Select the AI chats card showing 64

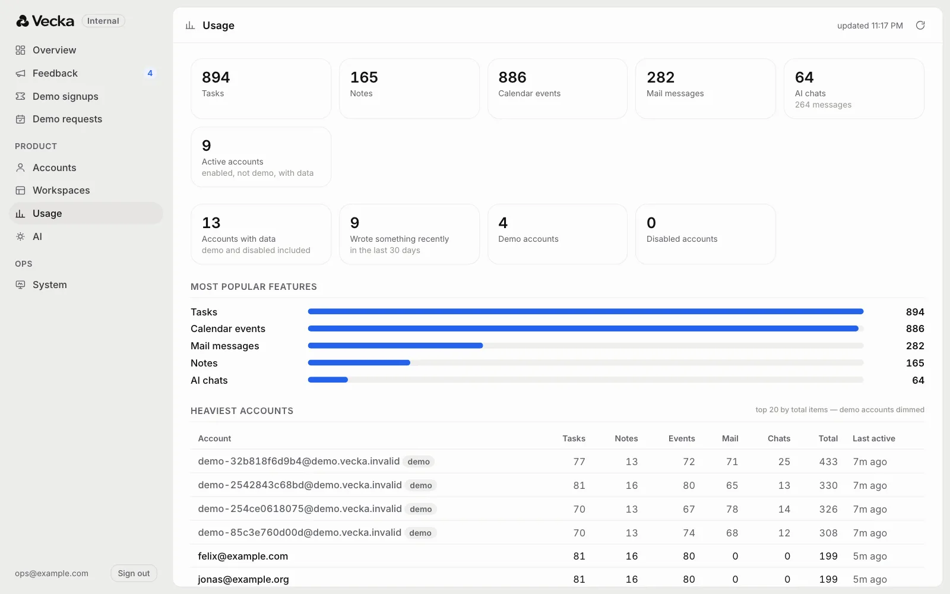click(x=854, y=89)
